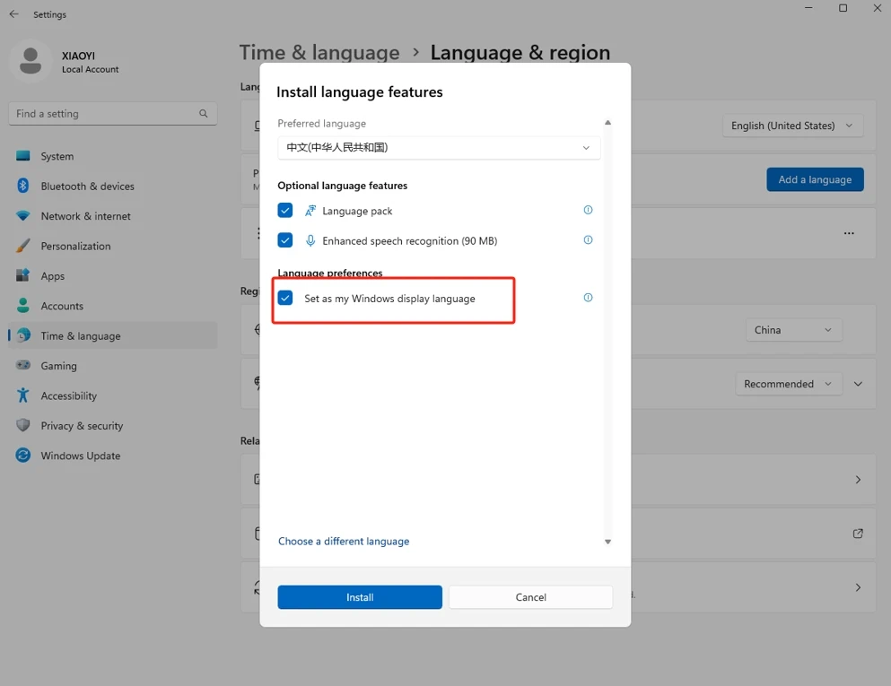Click Choose a different language link

tap(344, 542)
